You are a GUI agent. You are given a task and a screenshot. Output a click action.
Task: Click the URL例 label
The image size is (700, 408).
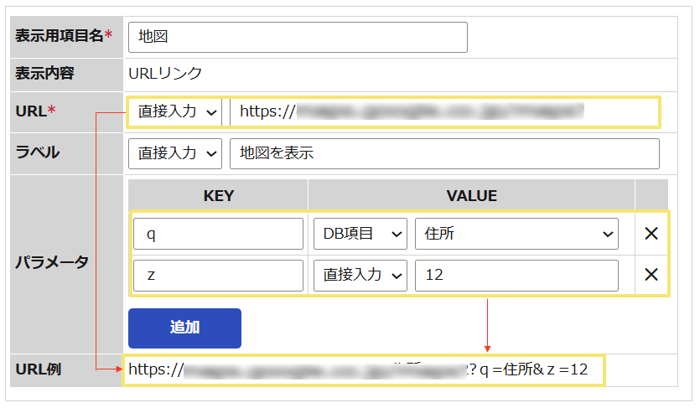click(x=39, y=369)
